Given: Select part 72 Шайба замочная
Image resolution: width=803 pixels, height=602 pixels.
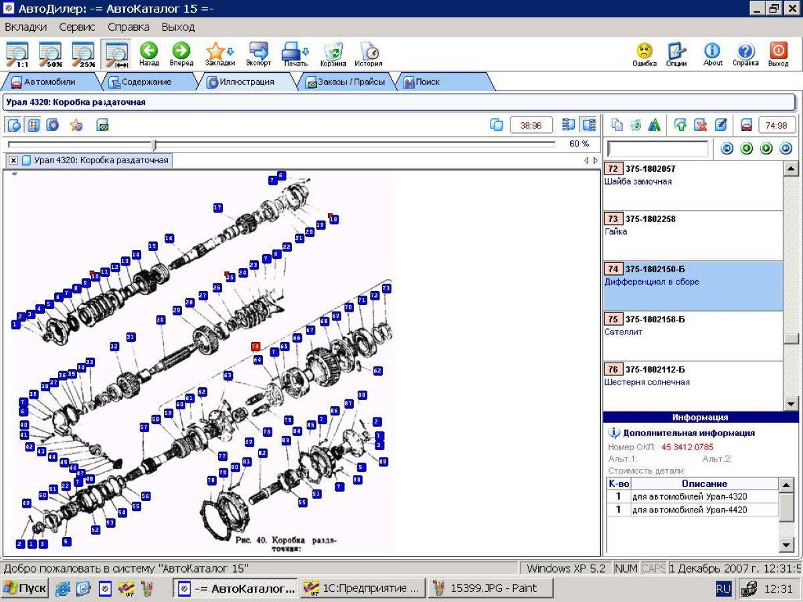Looking at the screenshot, I should coord(693,186).
